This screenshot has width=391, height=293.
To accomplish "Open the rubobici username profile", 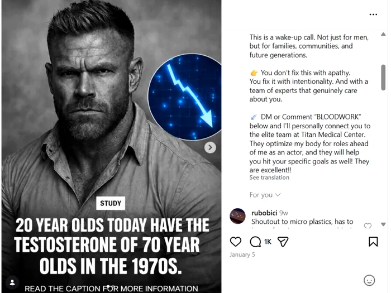I will tap(264, 213).
